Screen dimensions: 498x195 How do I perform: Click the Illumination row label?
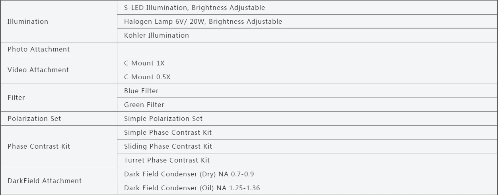tap(28, 21)
